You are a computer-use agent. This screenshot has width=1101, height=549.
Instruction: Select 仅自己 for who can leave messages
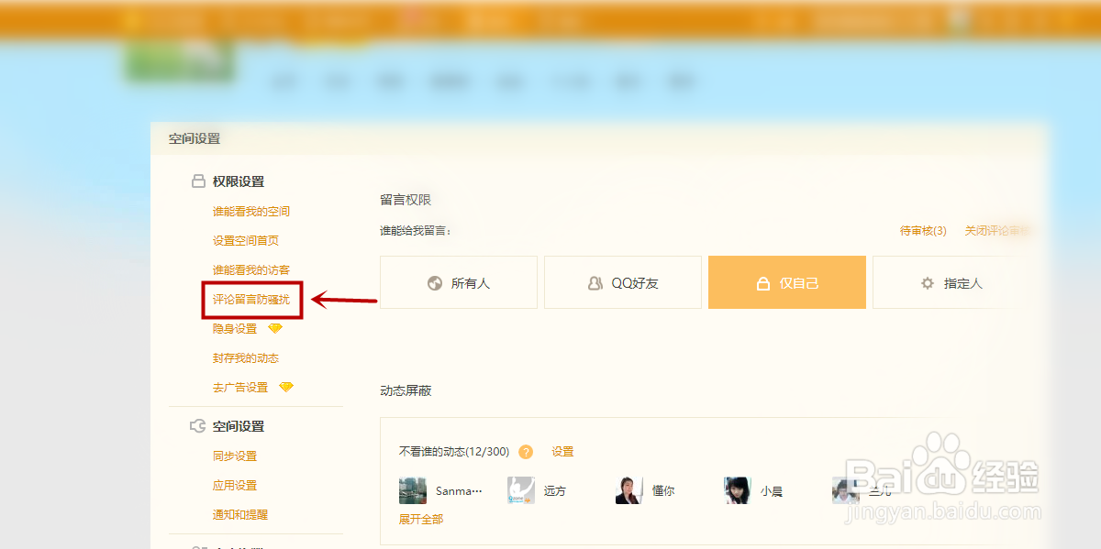point(787,282)
